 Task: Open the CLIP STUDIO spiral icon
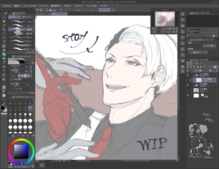tap(41, 10)
